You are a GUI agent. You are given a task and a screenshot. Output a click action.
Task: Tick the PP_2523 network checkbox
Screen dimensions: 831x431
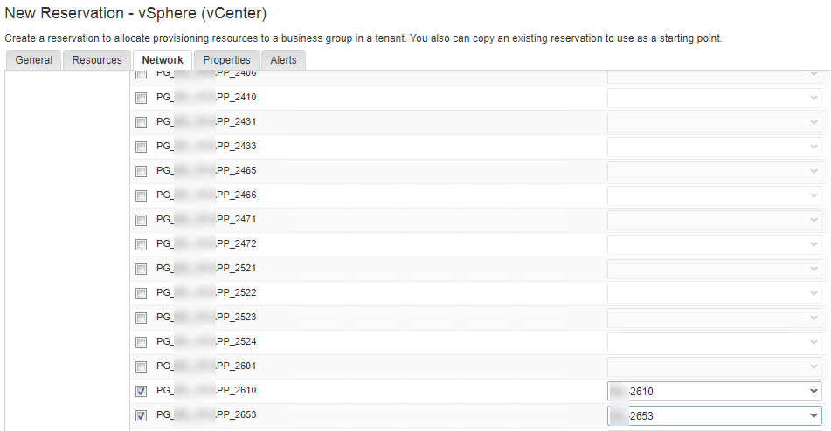click(142, 318)
